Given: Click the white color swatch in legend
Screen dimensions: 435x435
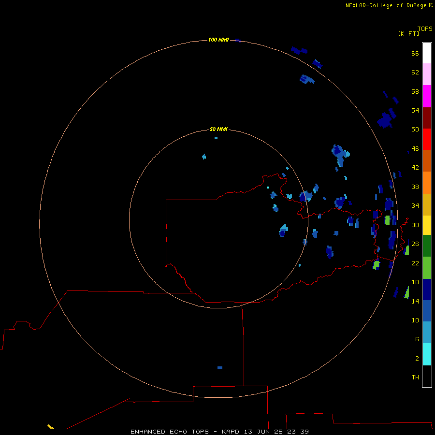Looking at the screenshot, I should [x=427, y=53].
